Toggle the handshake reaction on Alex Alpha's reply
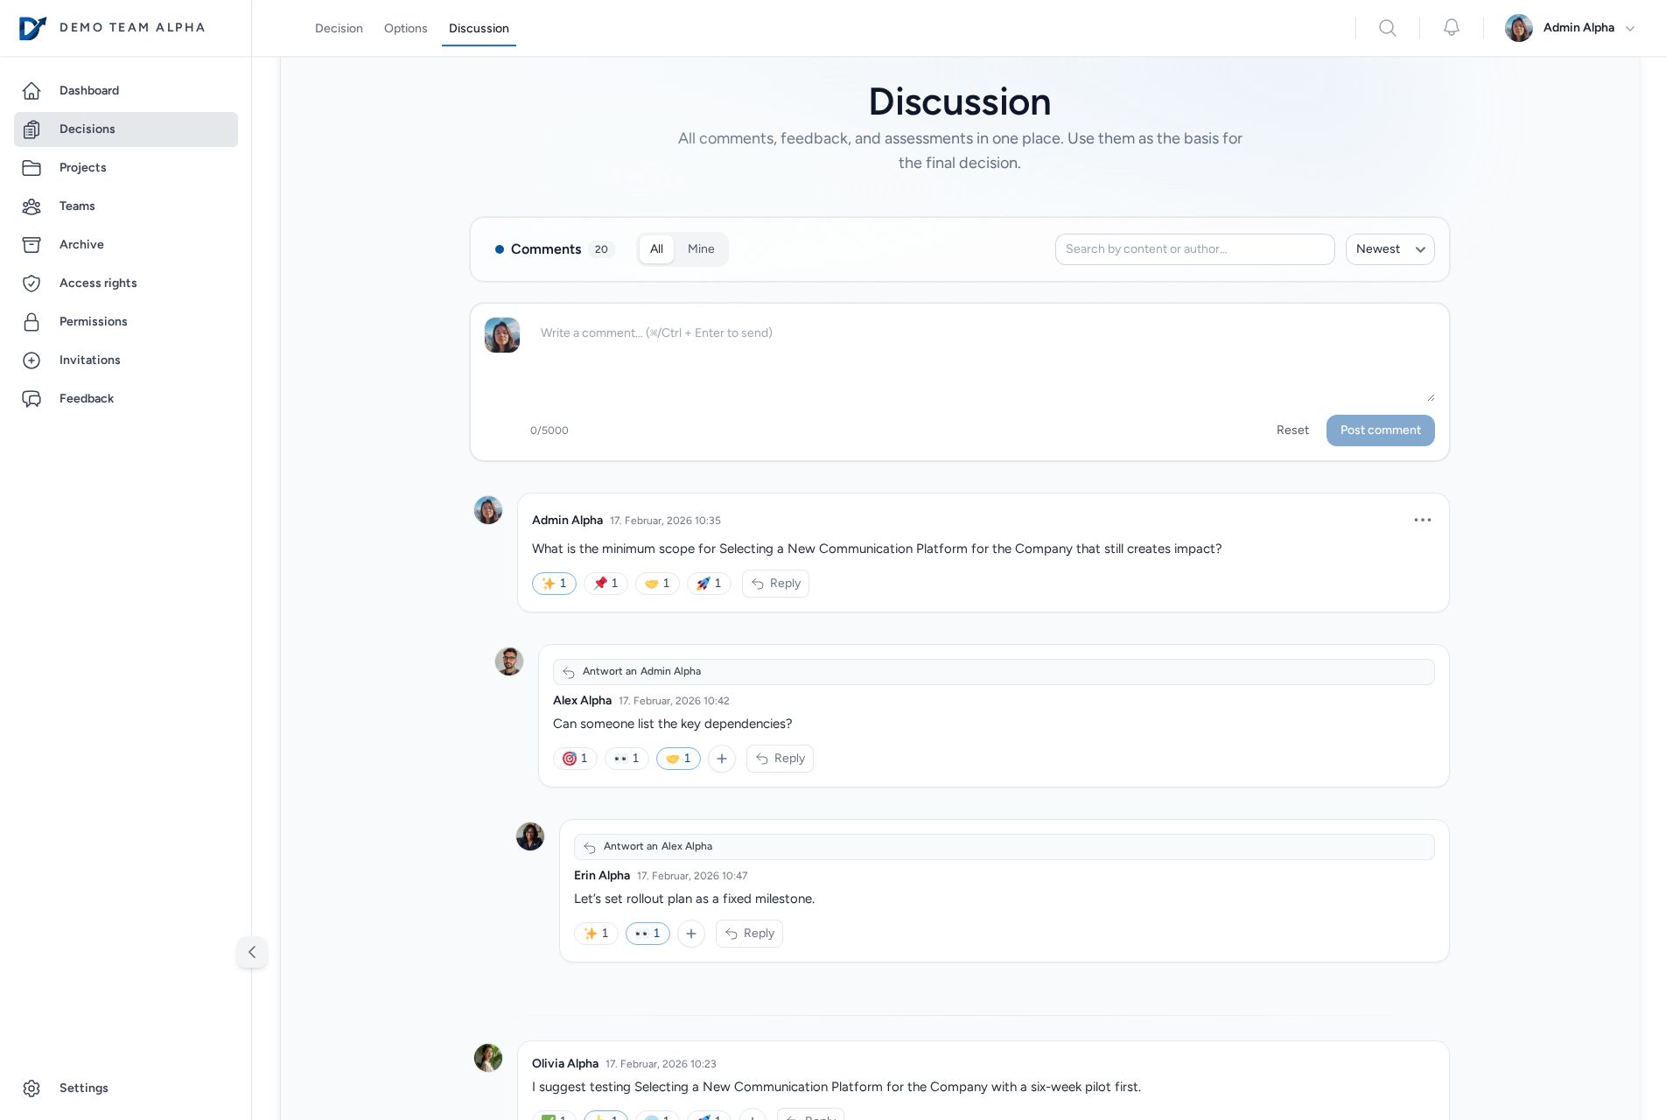This screenshot has height=1120, width=1680. click(x=678, y=759)
